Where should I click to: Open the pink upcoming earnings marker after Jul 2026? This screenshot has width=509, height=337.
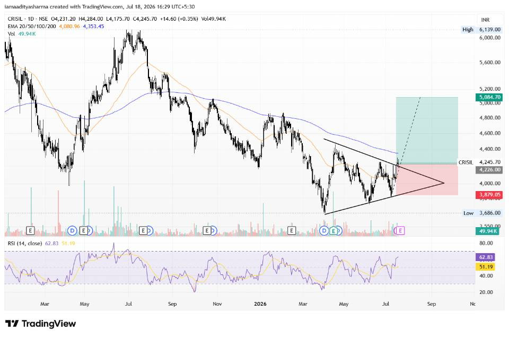[x=401, y=231]
